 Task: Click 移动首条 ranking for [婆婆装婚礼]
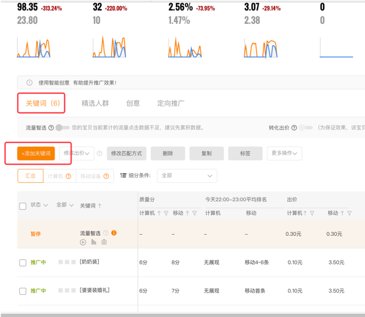[255, 290]
